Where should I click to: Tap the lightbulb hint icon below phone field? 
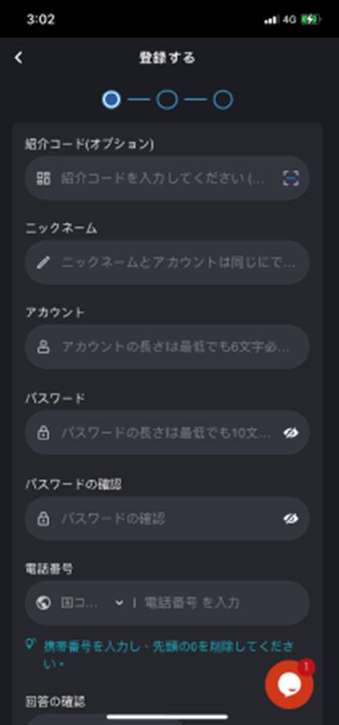[x=30, y=644]
